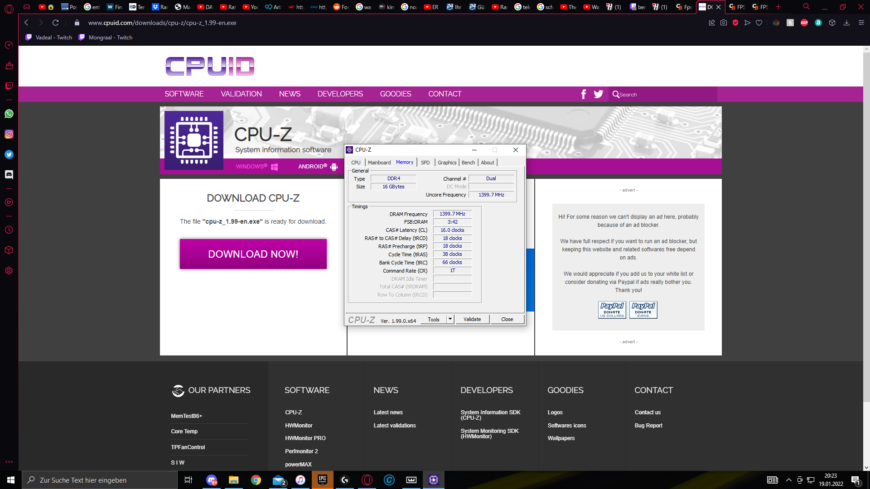
Task: Open WhatsApp in Opera sidebar
Action: (9, 114)
